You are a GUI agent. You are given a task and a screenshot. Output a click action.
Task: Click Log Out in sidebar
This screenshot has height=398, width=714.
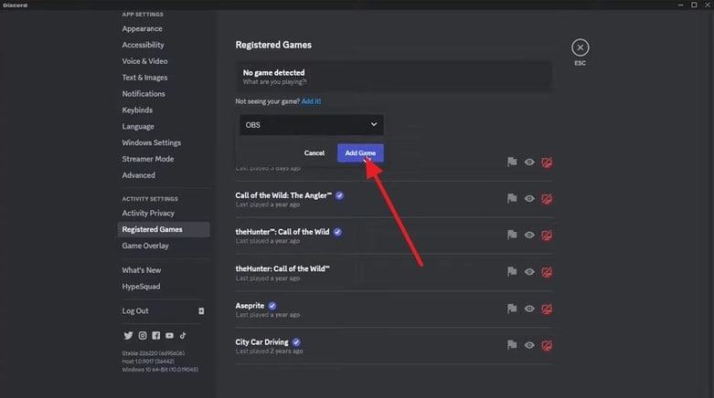click(135, 311)
